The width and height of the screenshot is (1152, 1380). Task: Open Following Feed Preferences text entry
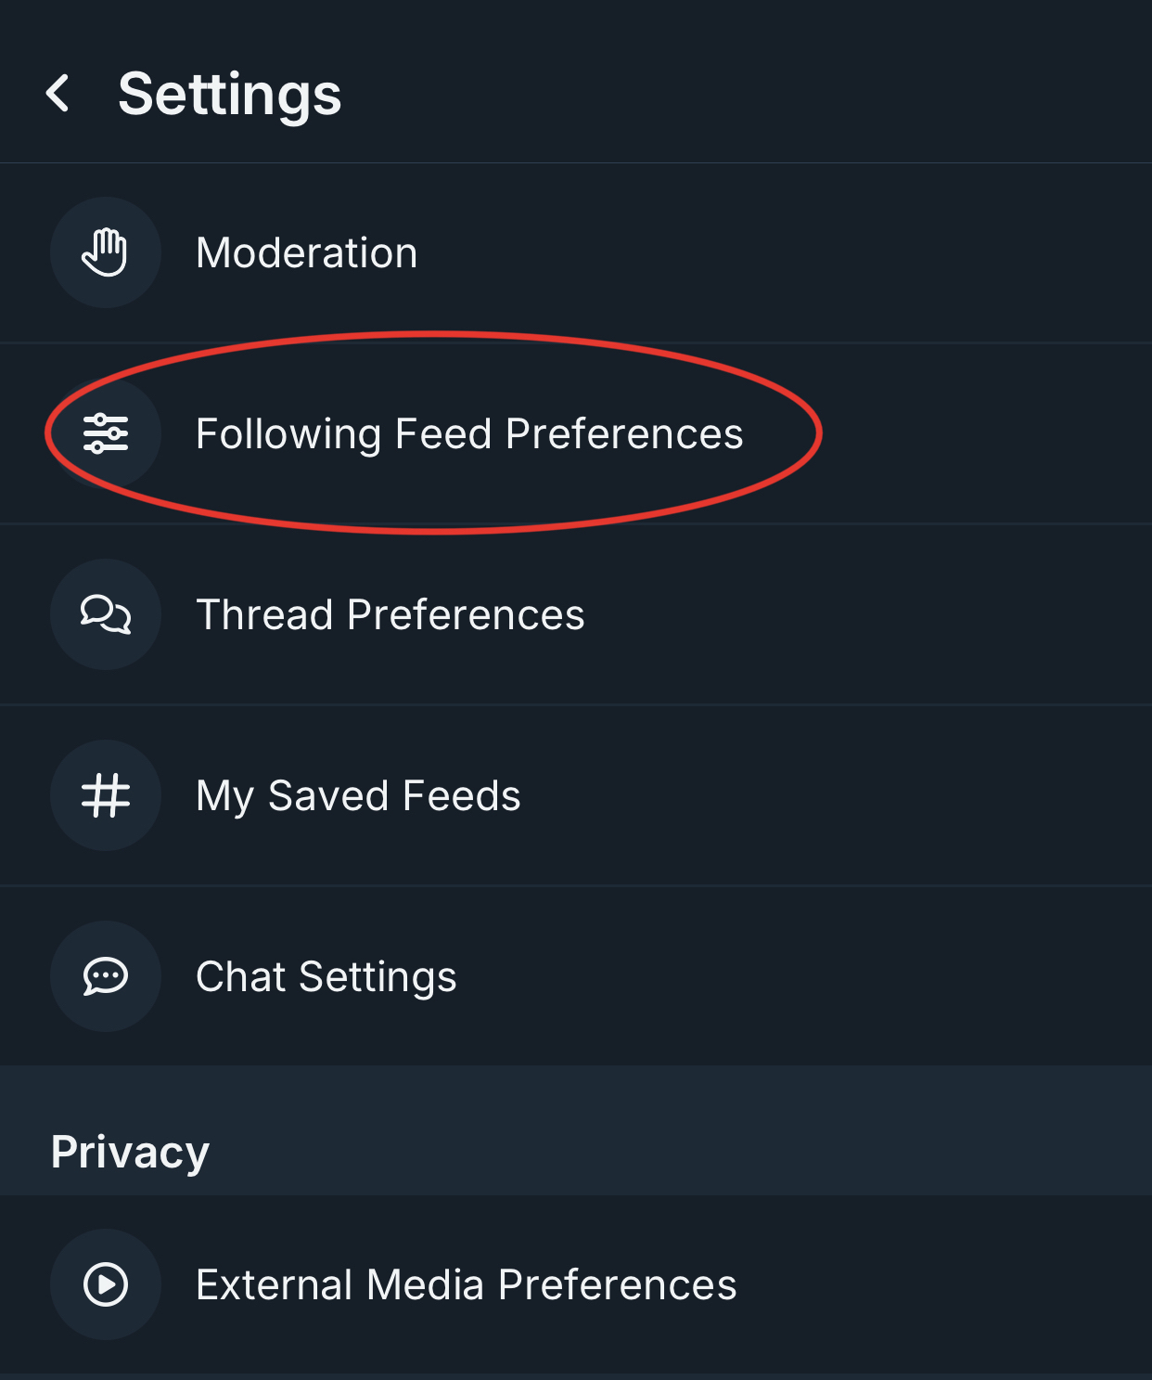coord(469,433)
